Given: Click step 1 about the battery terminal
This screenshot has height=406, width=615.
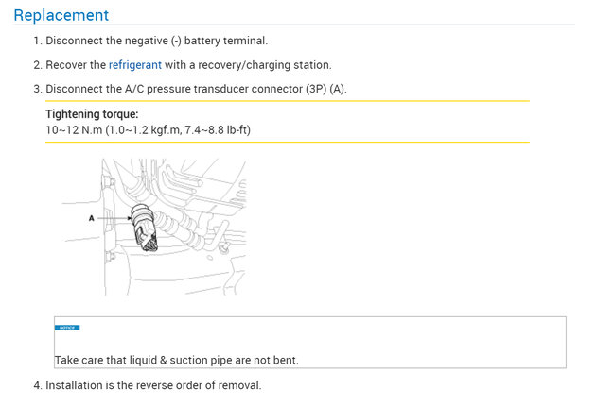Looking at the screenshot, I should (156, 41).
